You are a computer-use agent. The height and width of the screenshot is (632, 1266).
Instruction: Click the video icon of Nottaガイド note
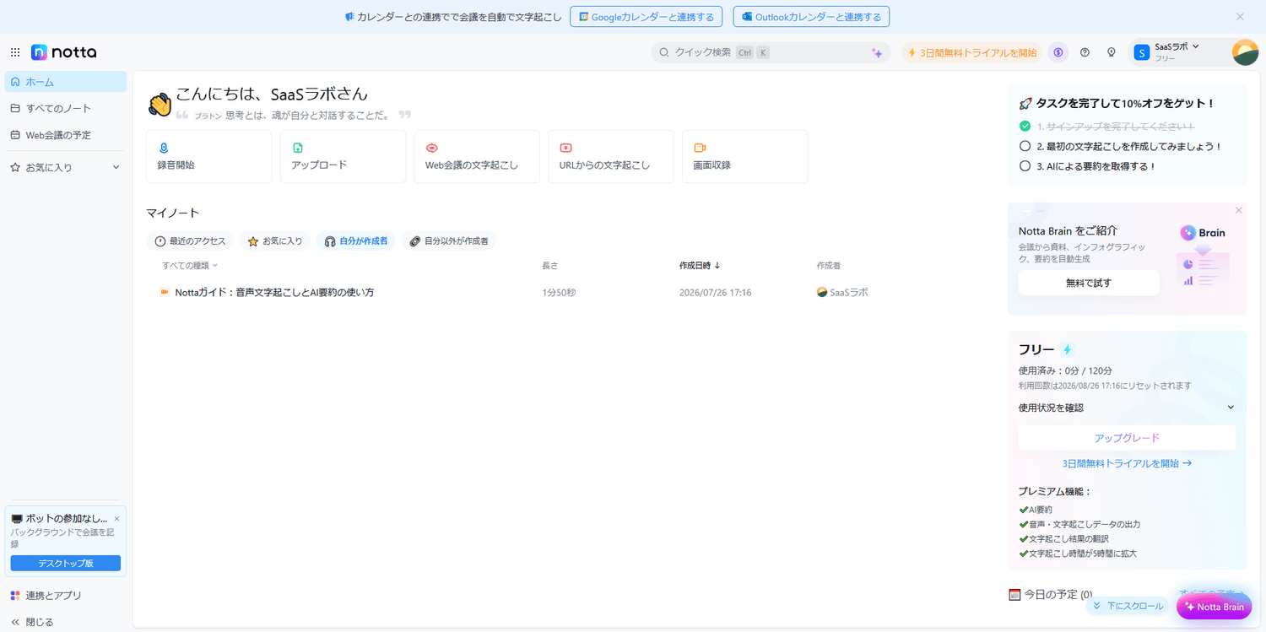tap(165, 293)
